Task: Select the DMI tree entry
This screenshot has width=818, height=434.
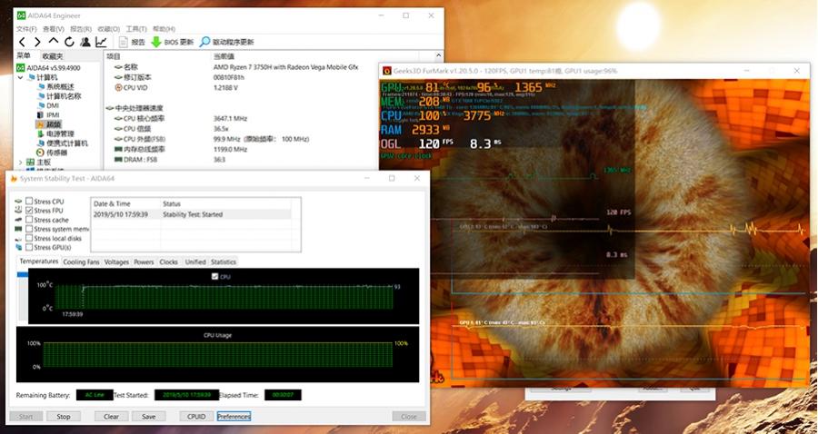Action: (x=48, y=105)
